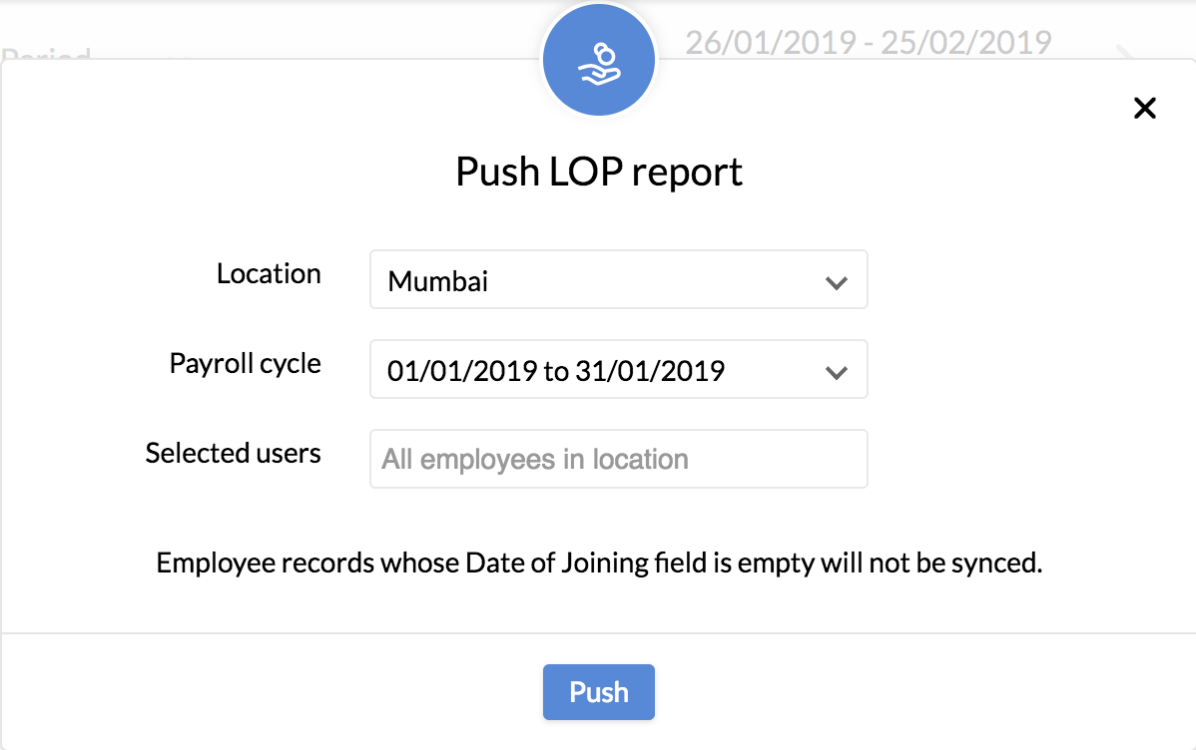Select the background 26/01/2019 start date
The height and width of the screenshot is (750, 1196).
[x=770, y=43]
